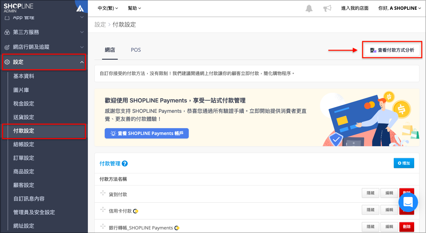Click the 進入我的店面 link
The height and width of the screenshot is (233, 426).
[355, 8]
